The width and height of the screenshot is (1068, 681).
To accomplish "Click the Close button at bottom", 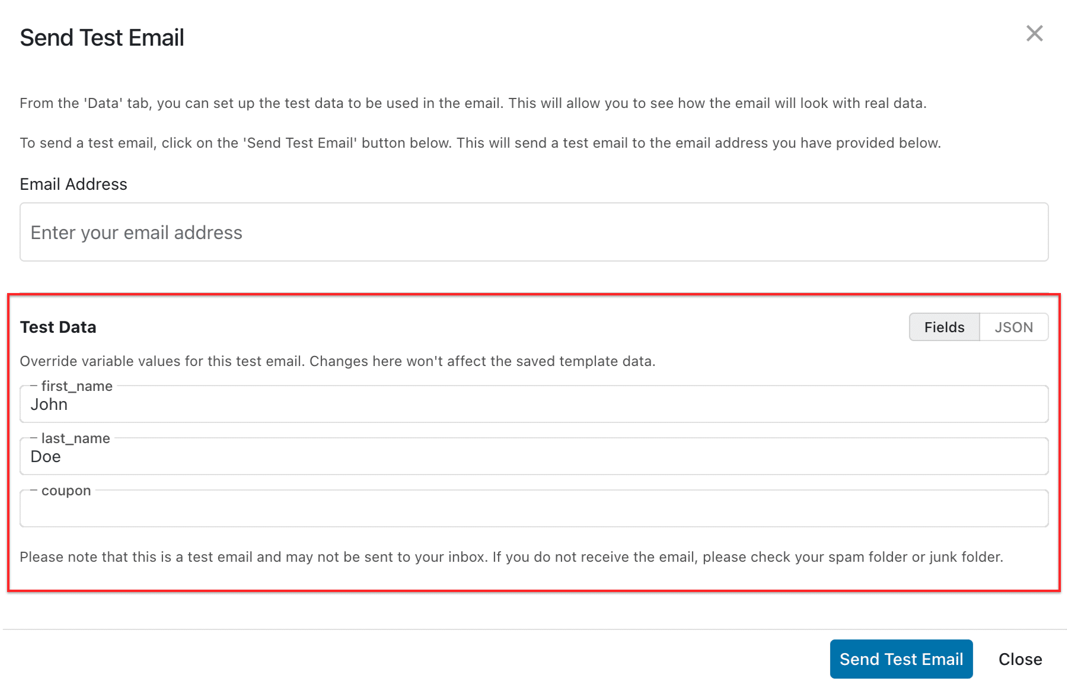I will 1020,658.
